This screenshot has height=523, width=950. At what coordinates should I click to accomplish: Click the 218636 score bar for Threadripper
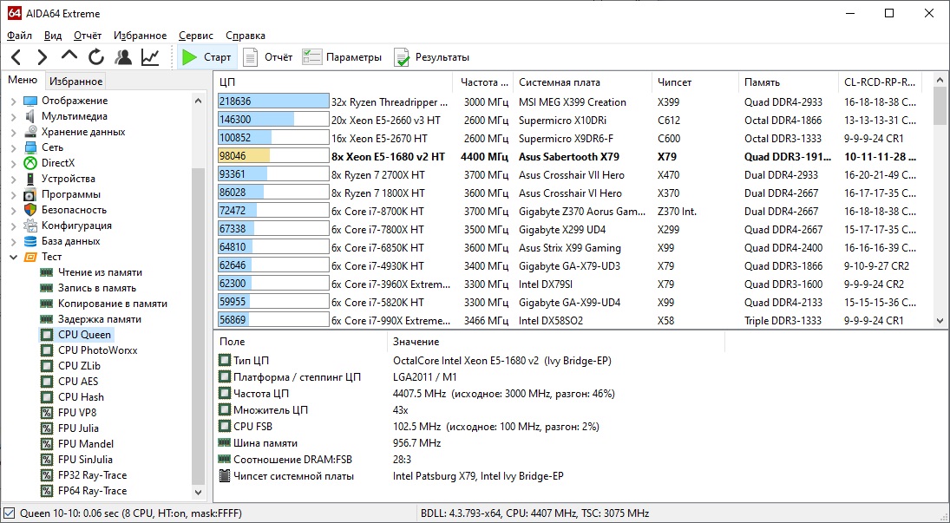click(x=272, y=101)
